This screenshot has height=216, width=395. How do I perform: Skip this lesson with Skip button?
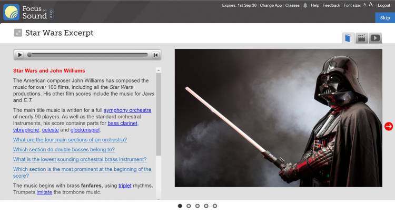385,17
